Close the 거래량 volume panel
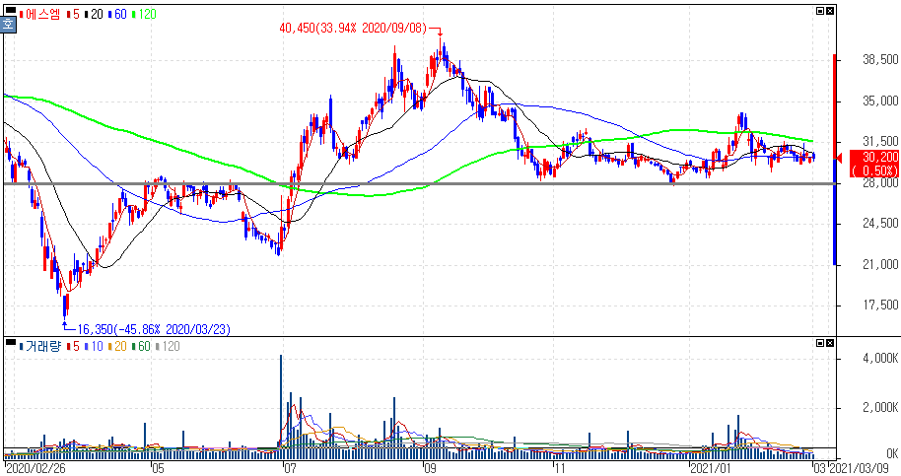This screenshot has height=476, width=901. pos(830,343)
